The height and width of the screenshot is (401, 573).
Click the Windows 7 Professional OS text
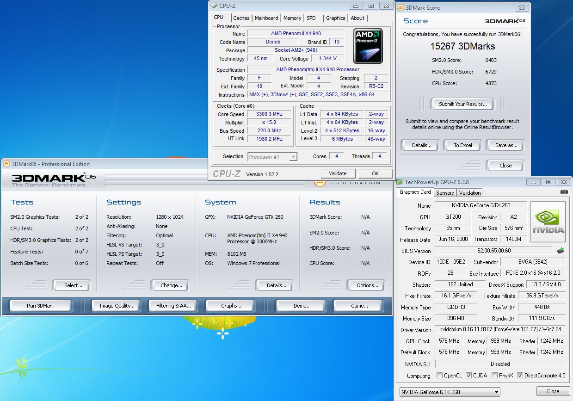coord(253,263)
